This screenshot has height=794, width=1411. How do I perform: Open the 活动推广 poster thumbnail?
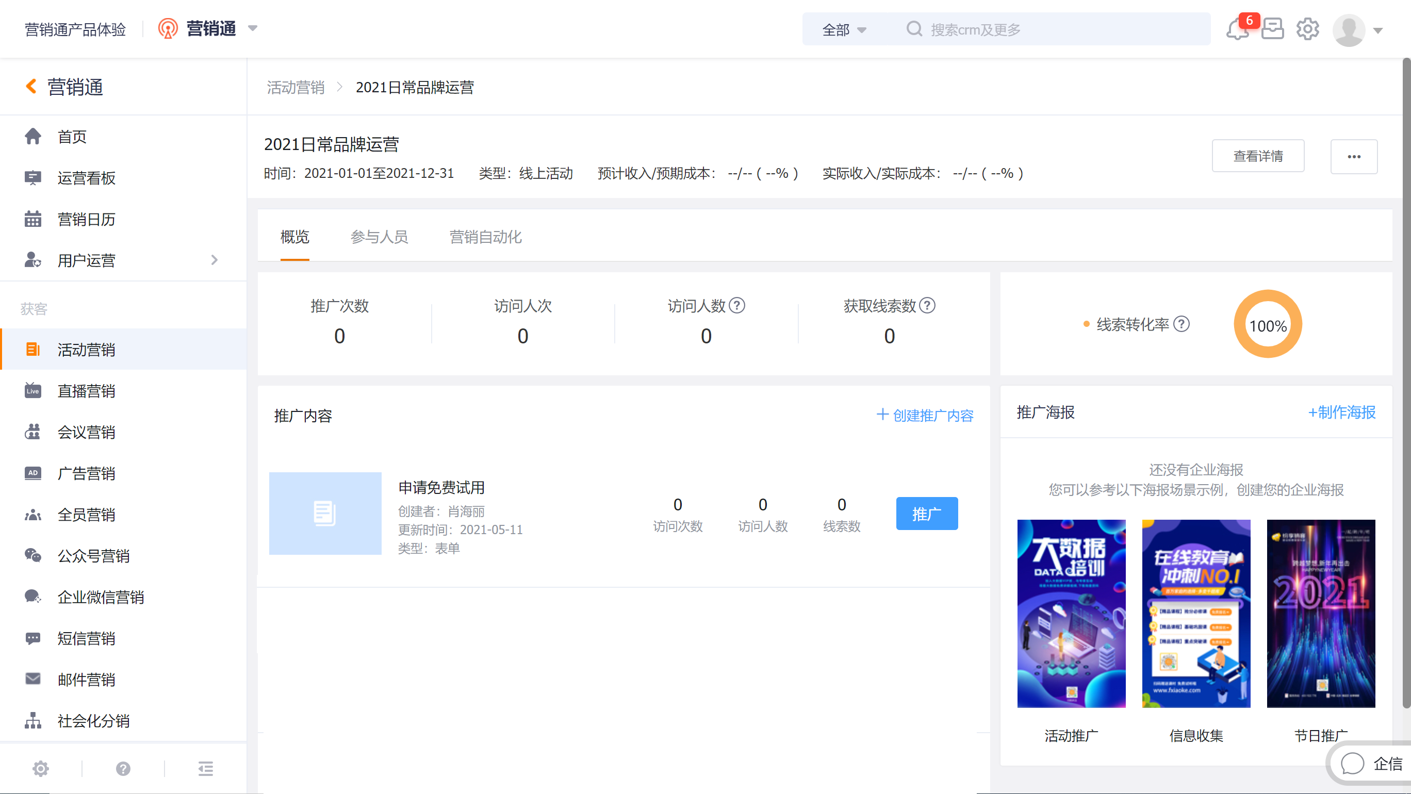1071,614
